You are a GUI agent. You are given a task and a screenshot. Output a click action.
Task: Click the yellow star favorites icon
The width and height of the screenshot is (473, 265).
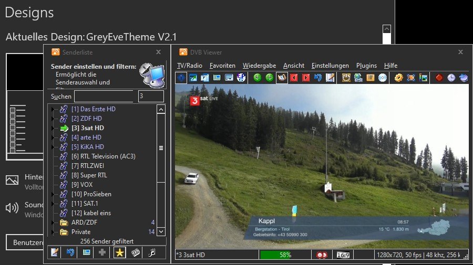[x=120, y=252]
